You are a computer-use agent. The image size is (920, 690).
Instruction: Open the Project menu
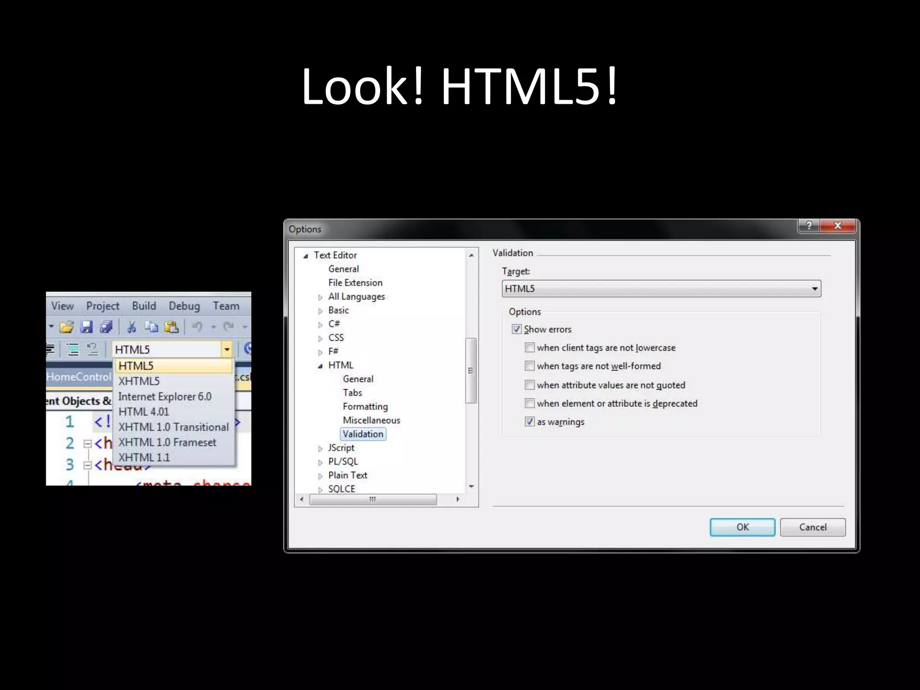tap(103, 306)
